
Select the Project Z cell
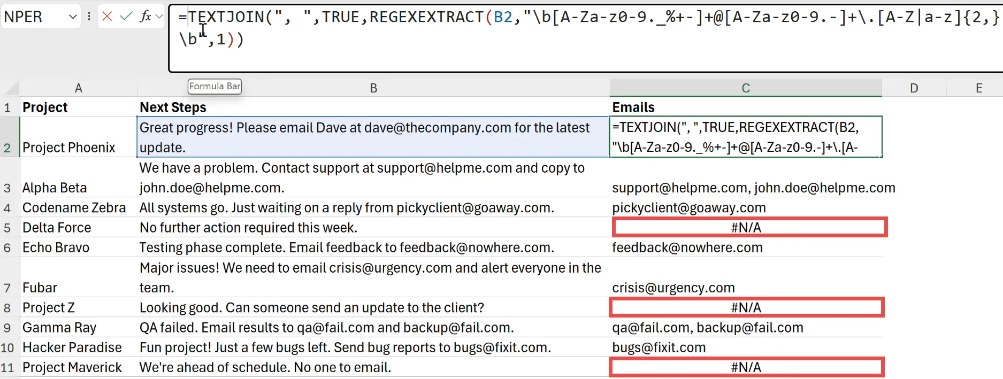tap(79, 307)
